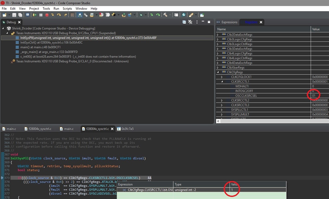Open the Edit menu
Image resolution: width=329 pixels, height=199 pixels.
click(13, 9)
